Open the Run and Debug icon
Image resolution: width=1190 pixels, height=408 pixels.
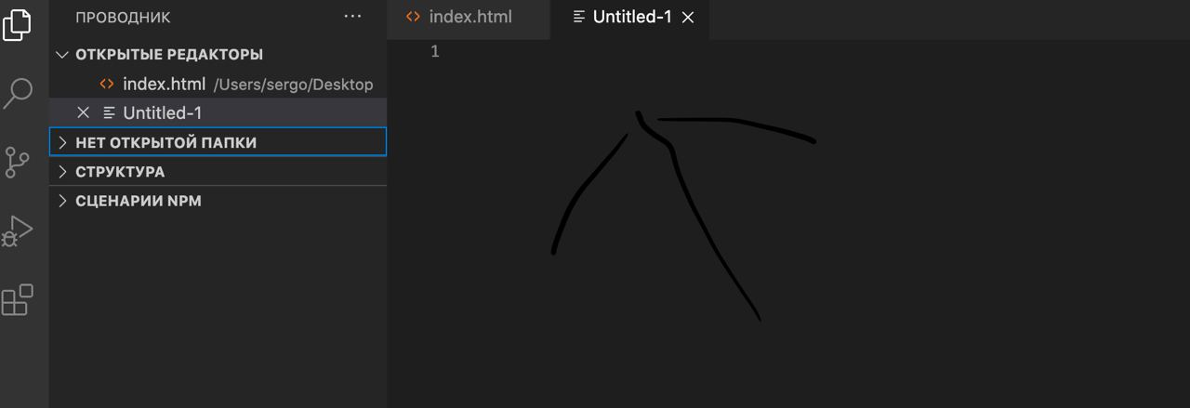[x=18, y=230]
